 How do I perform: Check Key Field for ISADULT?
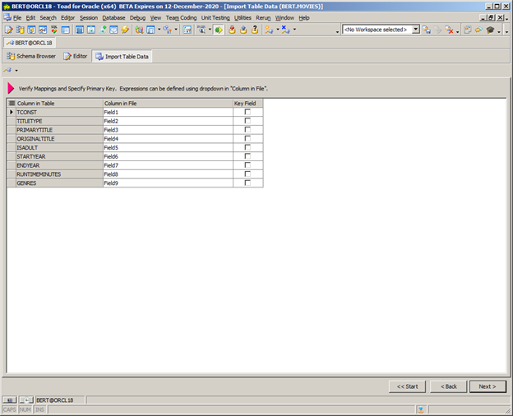click(x=247, y=147)
